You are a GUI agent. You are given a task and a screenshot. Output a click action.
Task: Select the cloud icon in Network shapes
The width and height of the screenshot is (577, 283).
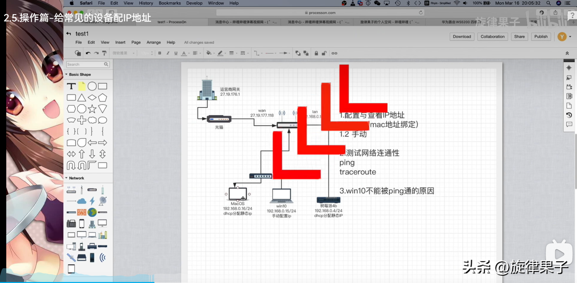82,201
